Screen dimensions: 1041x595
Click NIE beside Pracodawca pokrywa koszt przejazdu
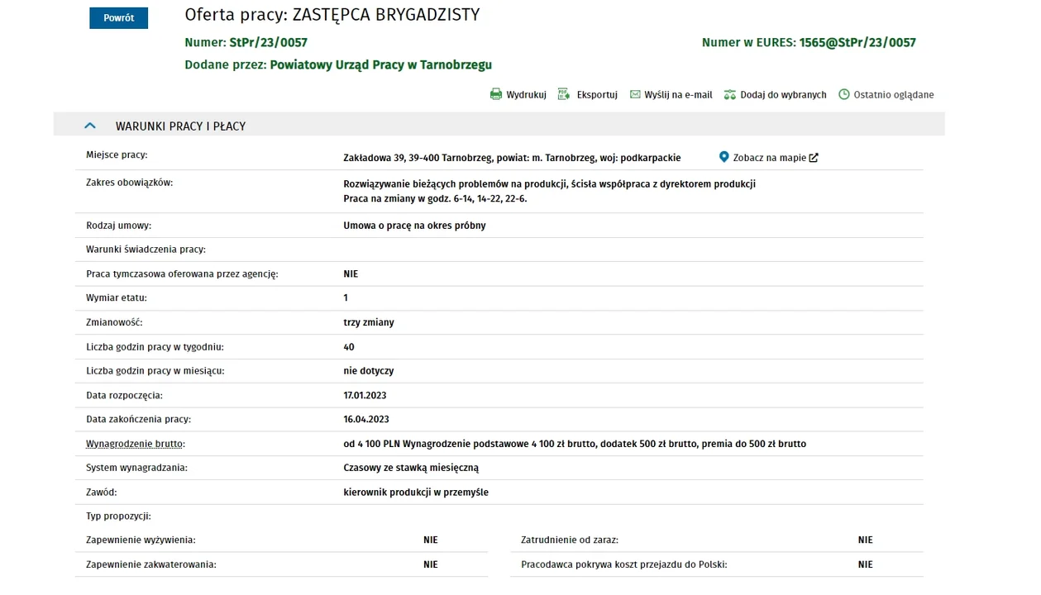click(x=865, y=564)
